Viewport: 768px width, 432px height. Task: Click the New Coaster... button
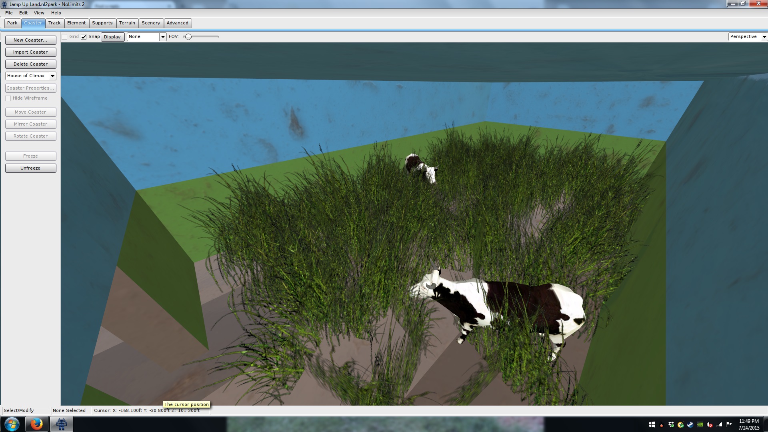30,40
